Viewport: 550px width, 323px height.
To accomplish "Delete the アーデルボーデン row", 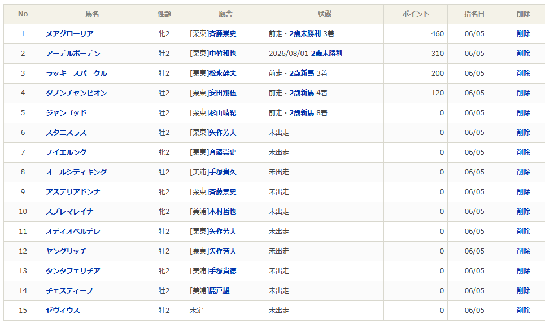I will [523, 53].
